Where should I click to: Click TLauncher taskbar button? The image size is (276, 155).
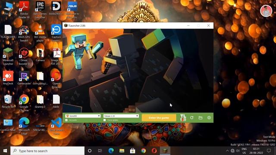click(x=165, y=151)
